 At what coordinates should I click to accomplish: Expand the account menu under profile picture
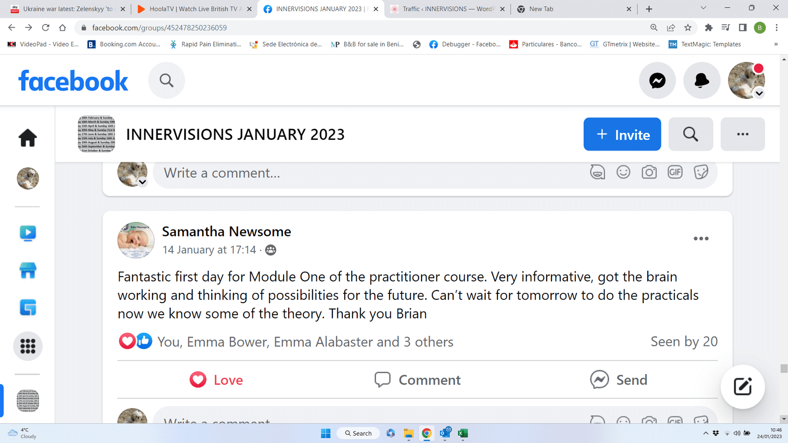759,94
